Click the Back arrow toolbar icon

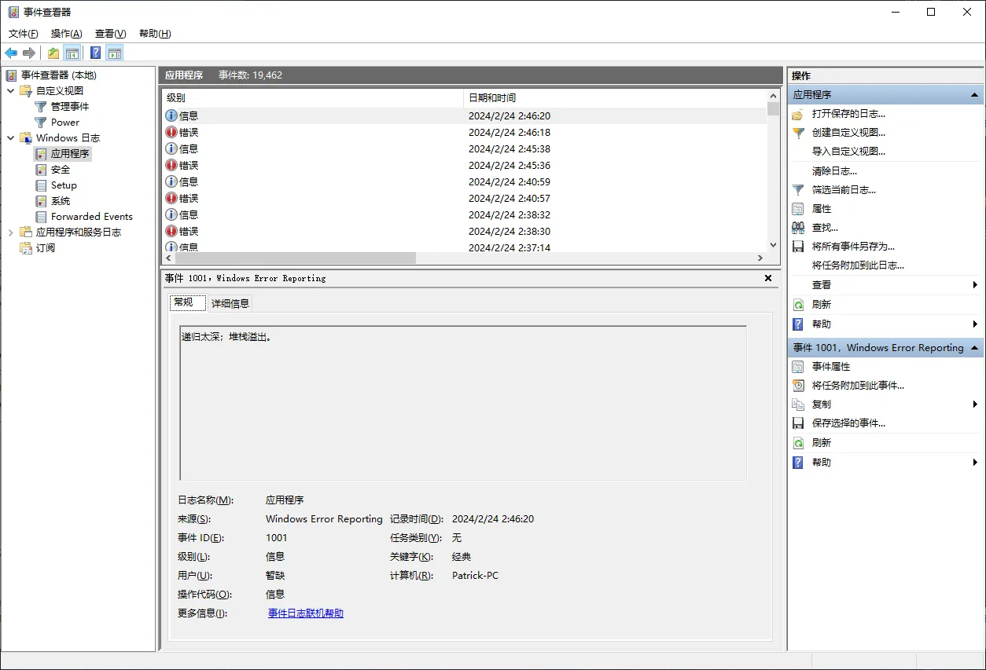11,53
